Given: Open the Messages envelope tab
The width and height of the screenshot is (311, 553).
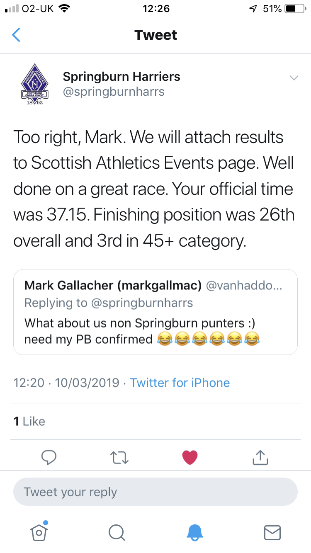Looking at the screenshot, I should pos(272,532).
